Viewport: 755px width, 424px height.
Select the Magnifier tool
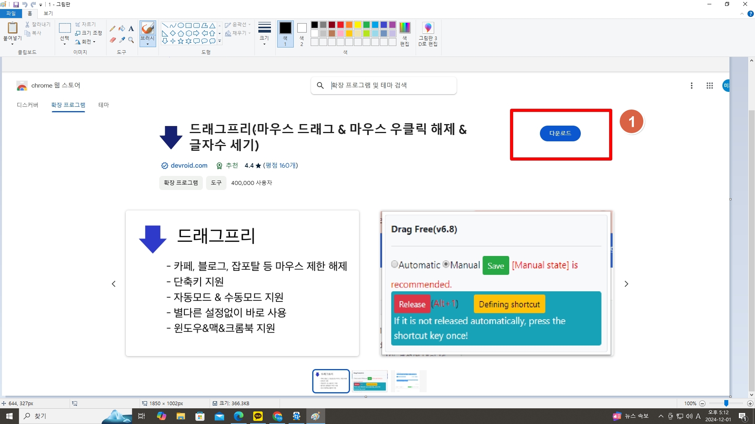[131, 40]
